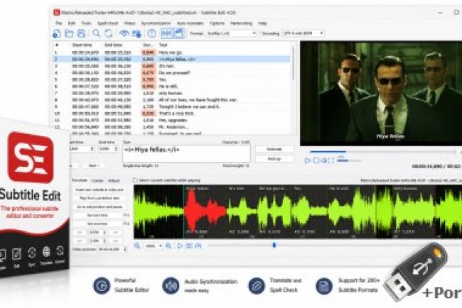
Task: Click the video seek progress slider
Action: [x=382, y=152]
